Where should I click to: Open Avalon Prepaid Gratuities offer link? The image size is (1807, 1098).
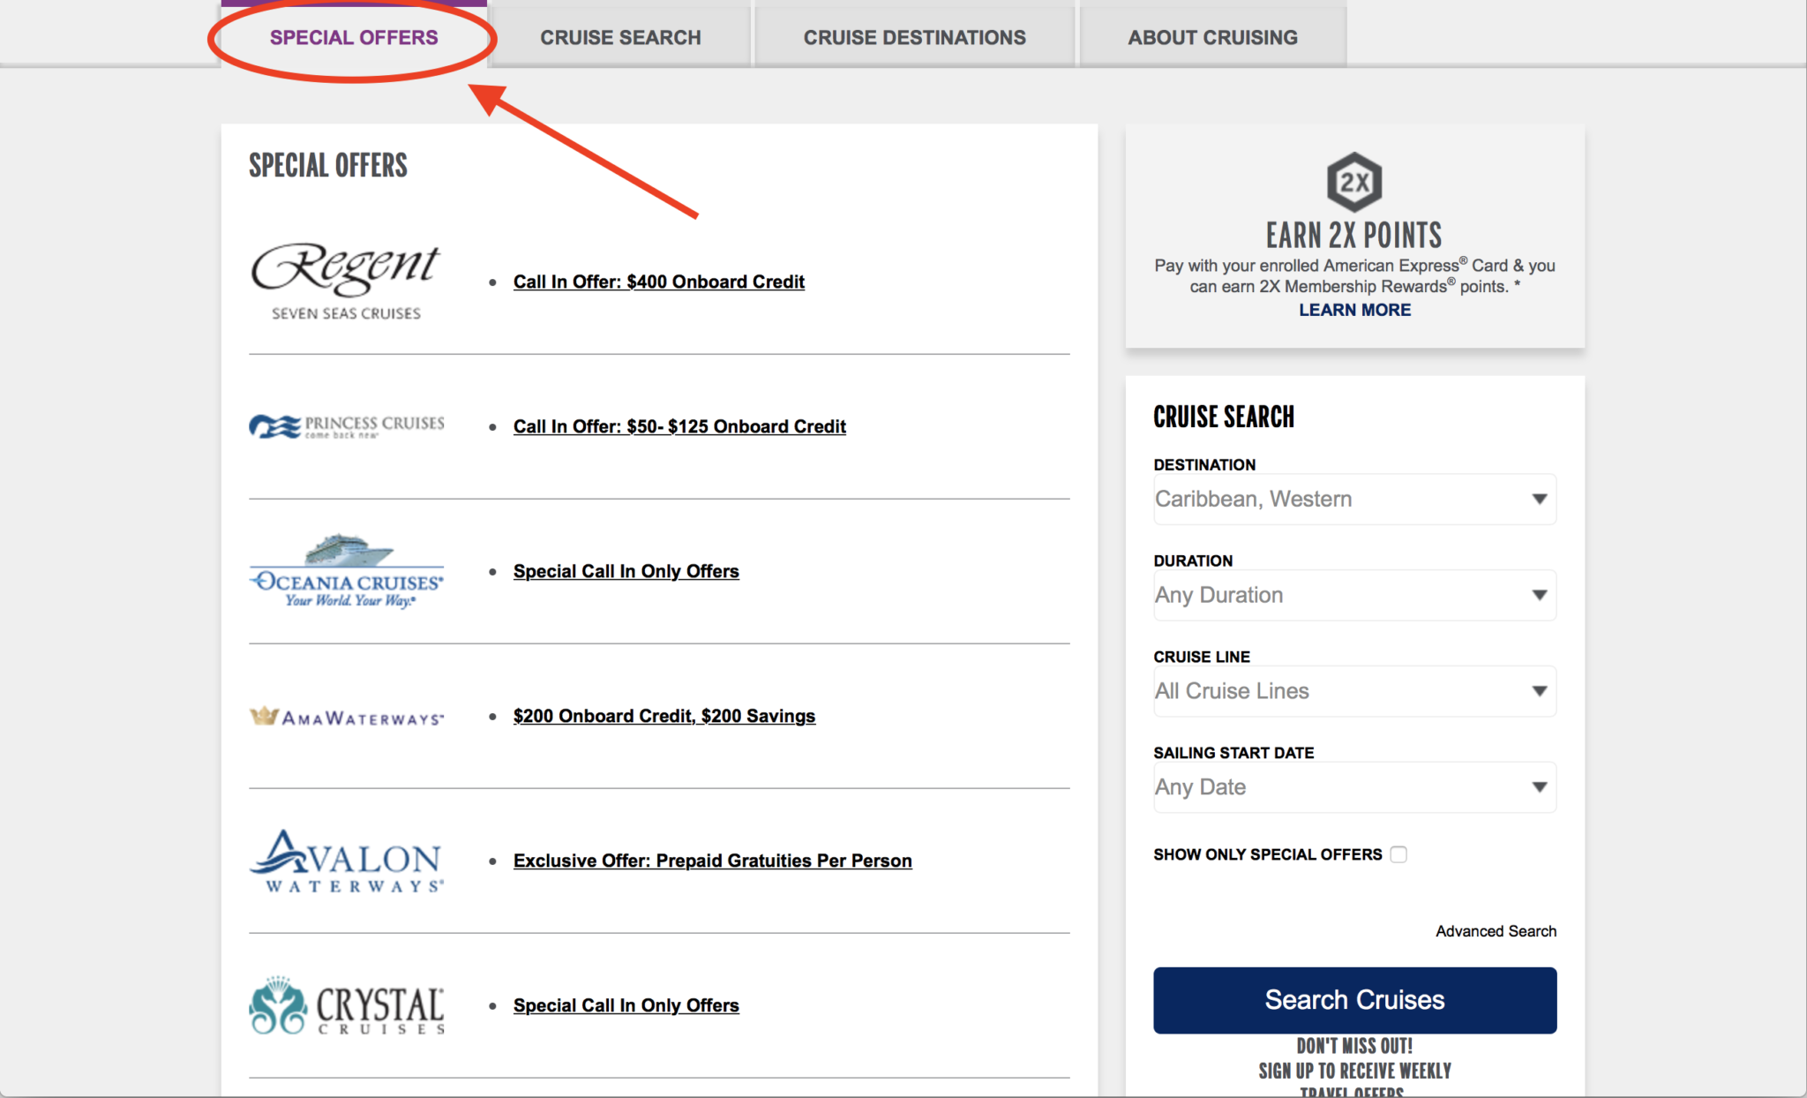coord(713,861)
